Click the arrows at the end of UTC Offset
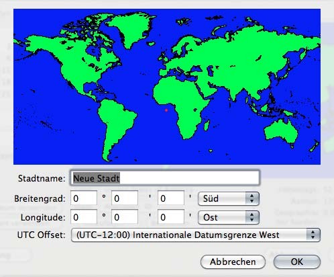334x277 pixels. point(313,235)
